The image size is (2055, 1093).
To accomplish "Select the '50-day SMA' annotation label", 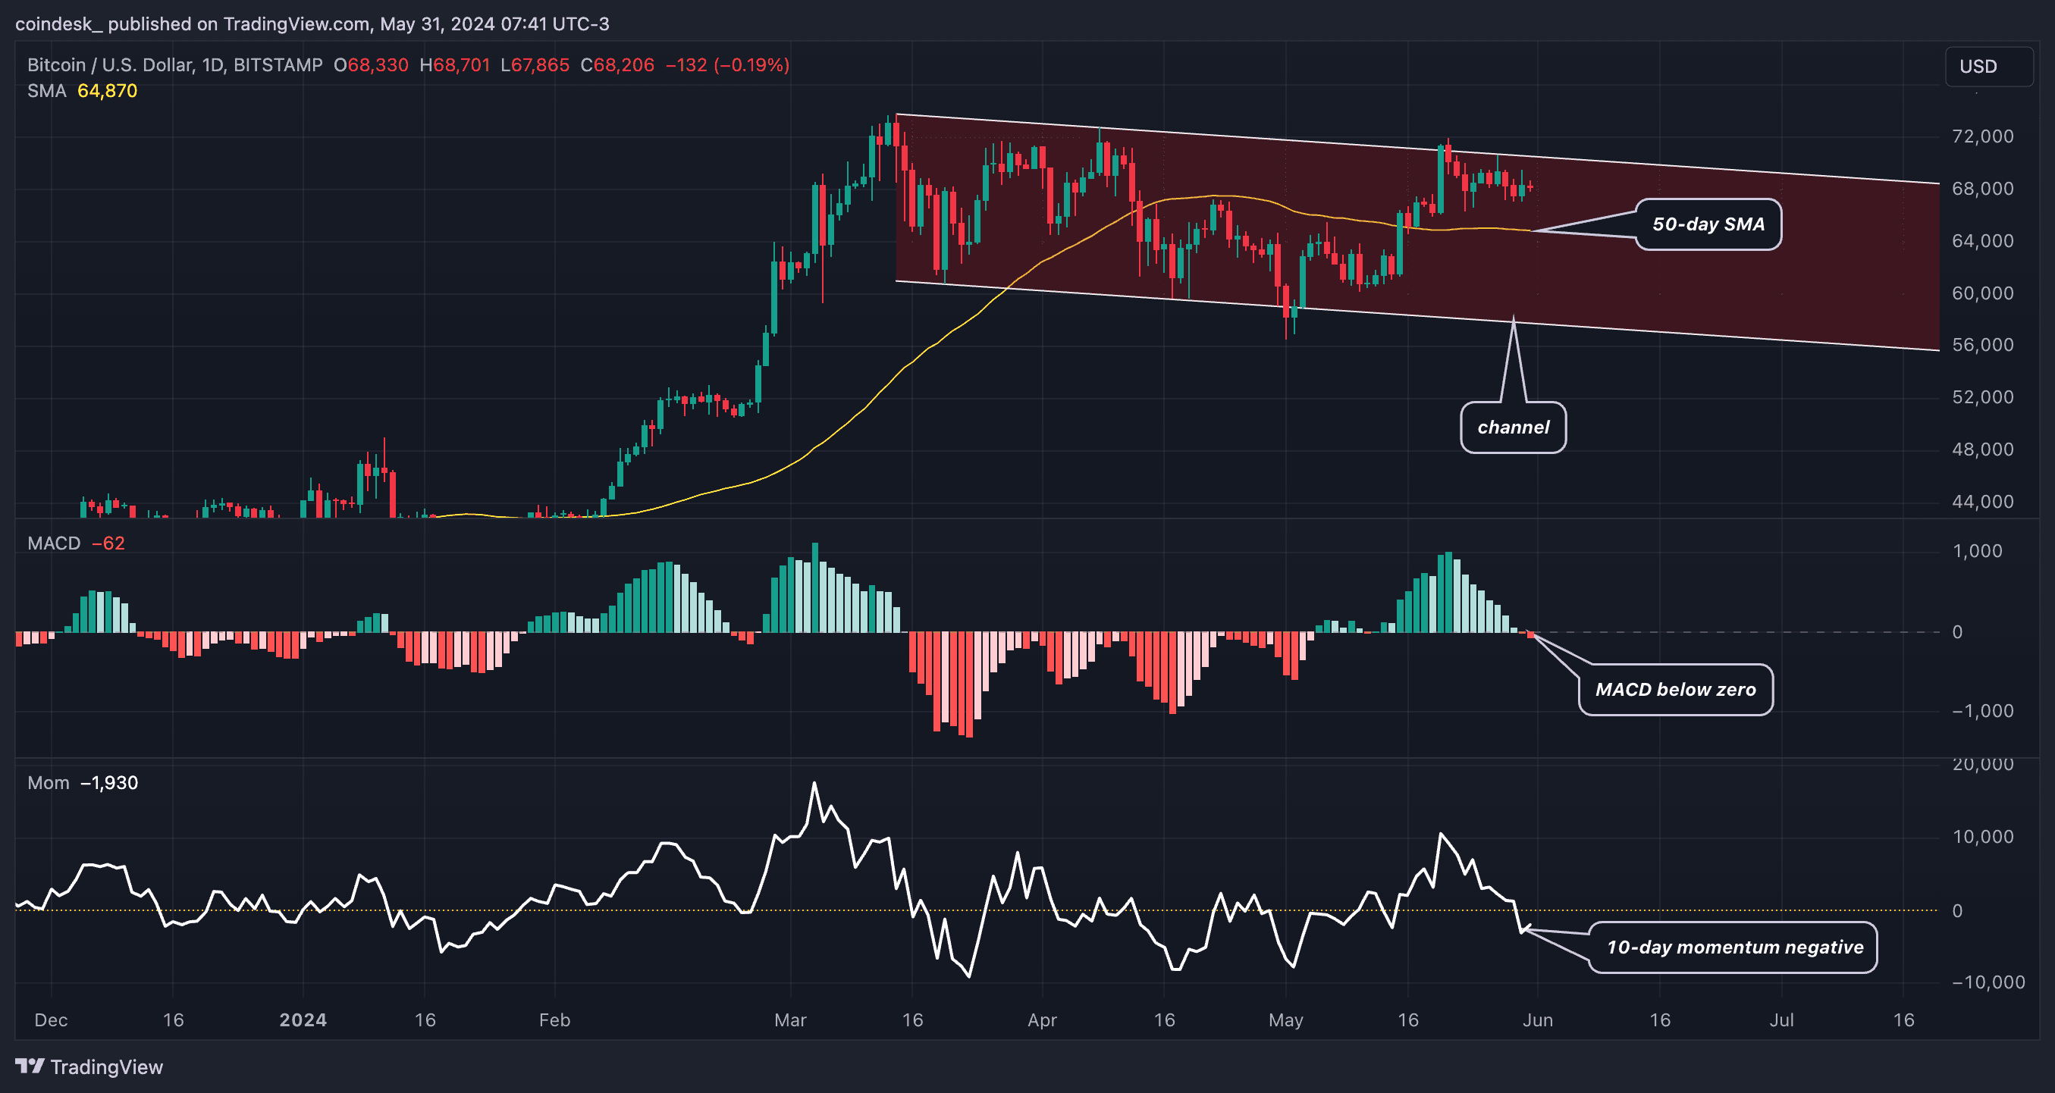I will coord(1708,224).
